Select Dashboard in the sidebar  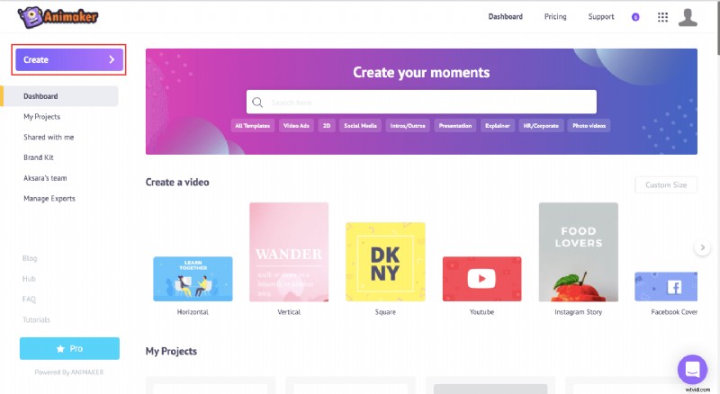pos(61,96)
